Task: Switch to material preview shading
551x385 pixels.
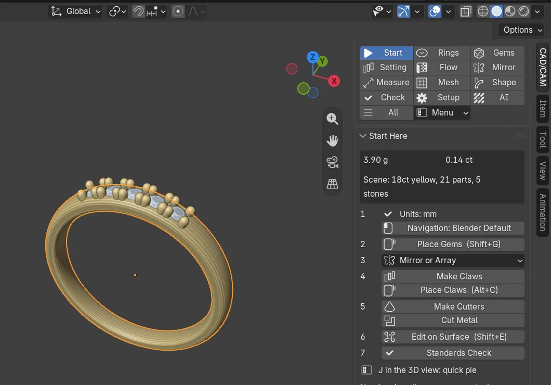Action: [510, 11]
